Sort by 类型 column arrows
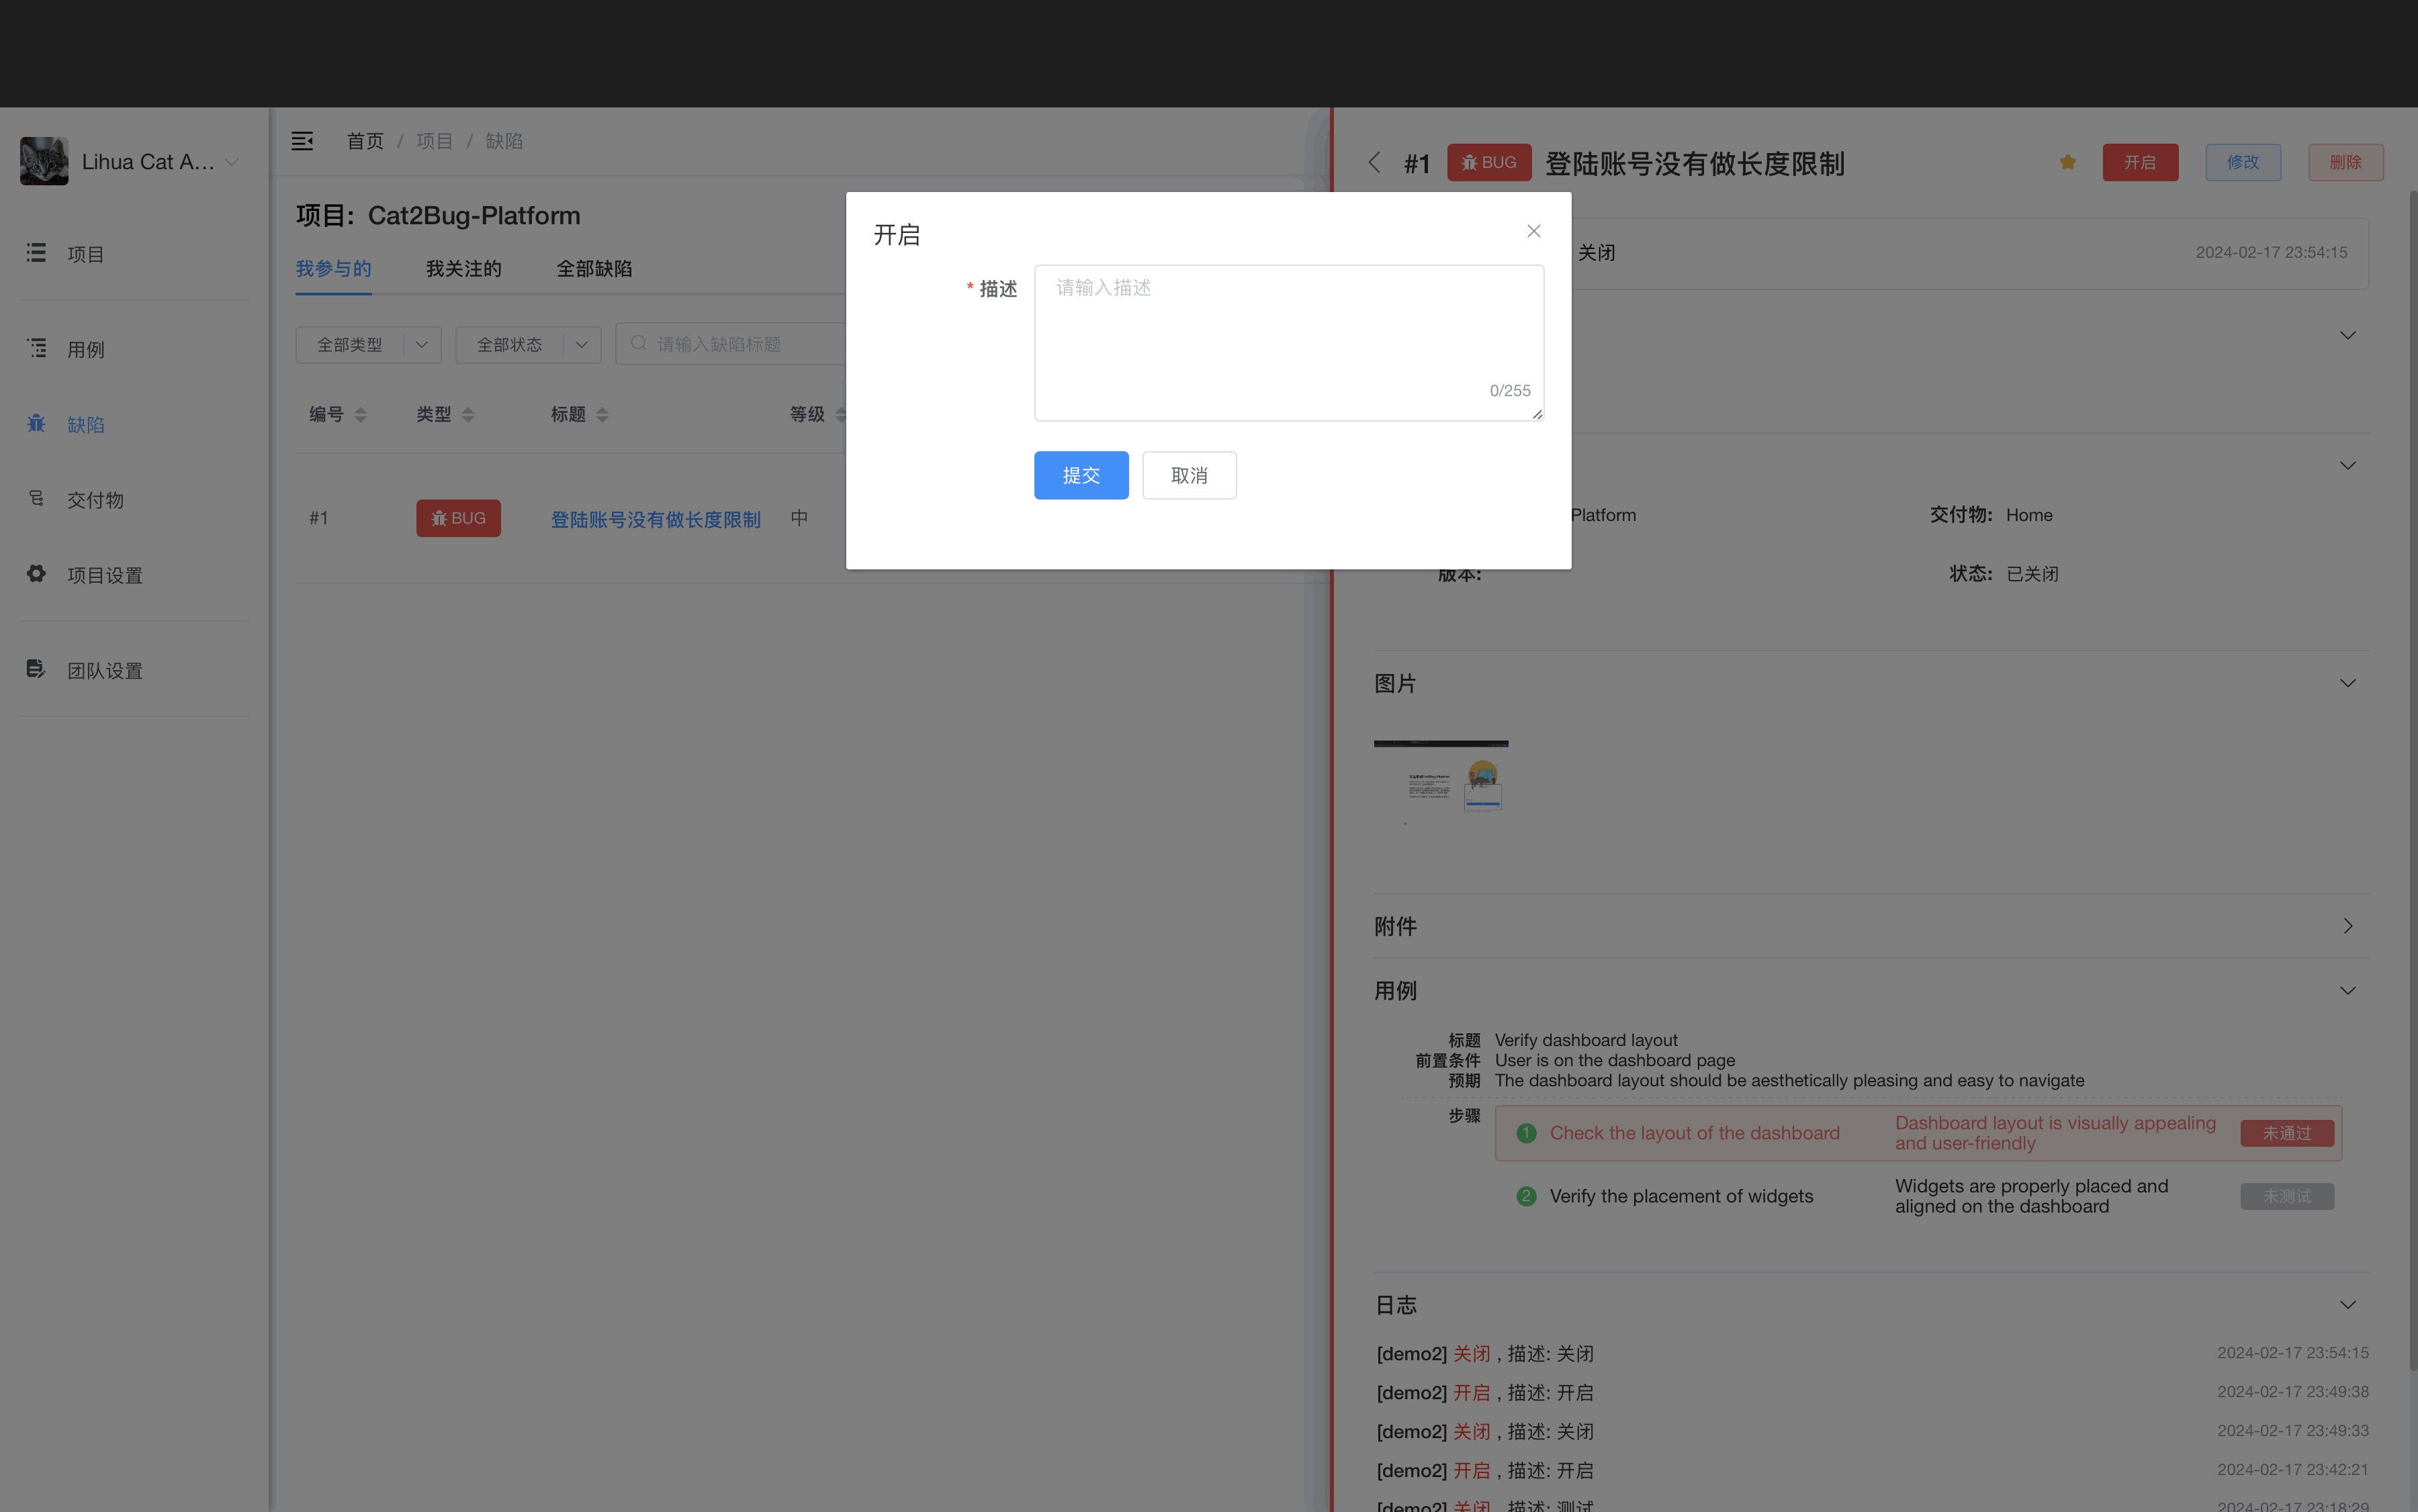The image size is (2418, 1512). (468, 415)
